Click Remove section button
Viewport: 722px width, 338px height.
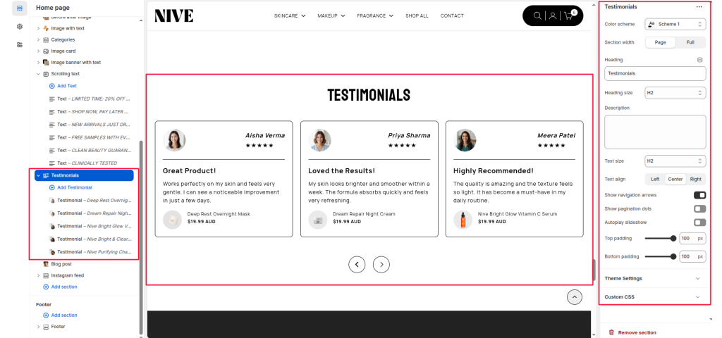[637, 332]
